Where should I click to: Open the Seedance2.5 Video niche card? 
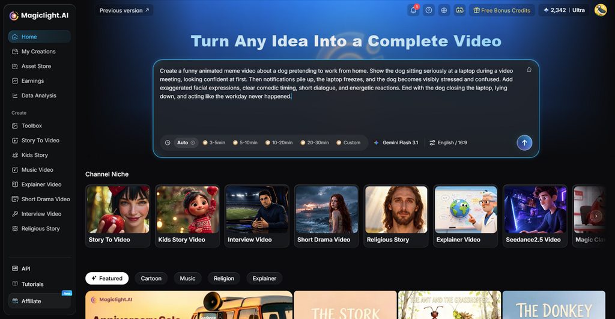[535, 216]
